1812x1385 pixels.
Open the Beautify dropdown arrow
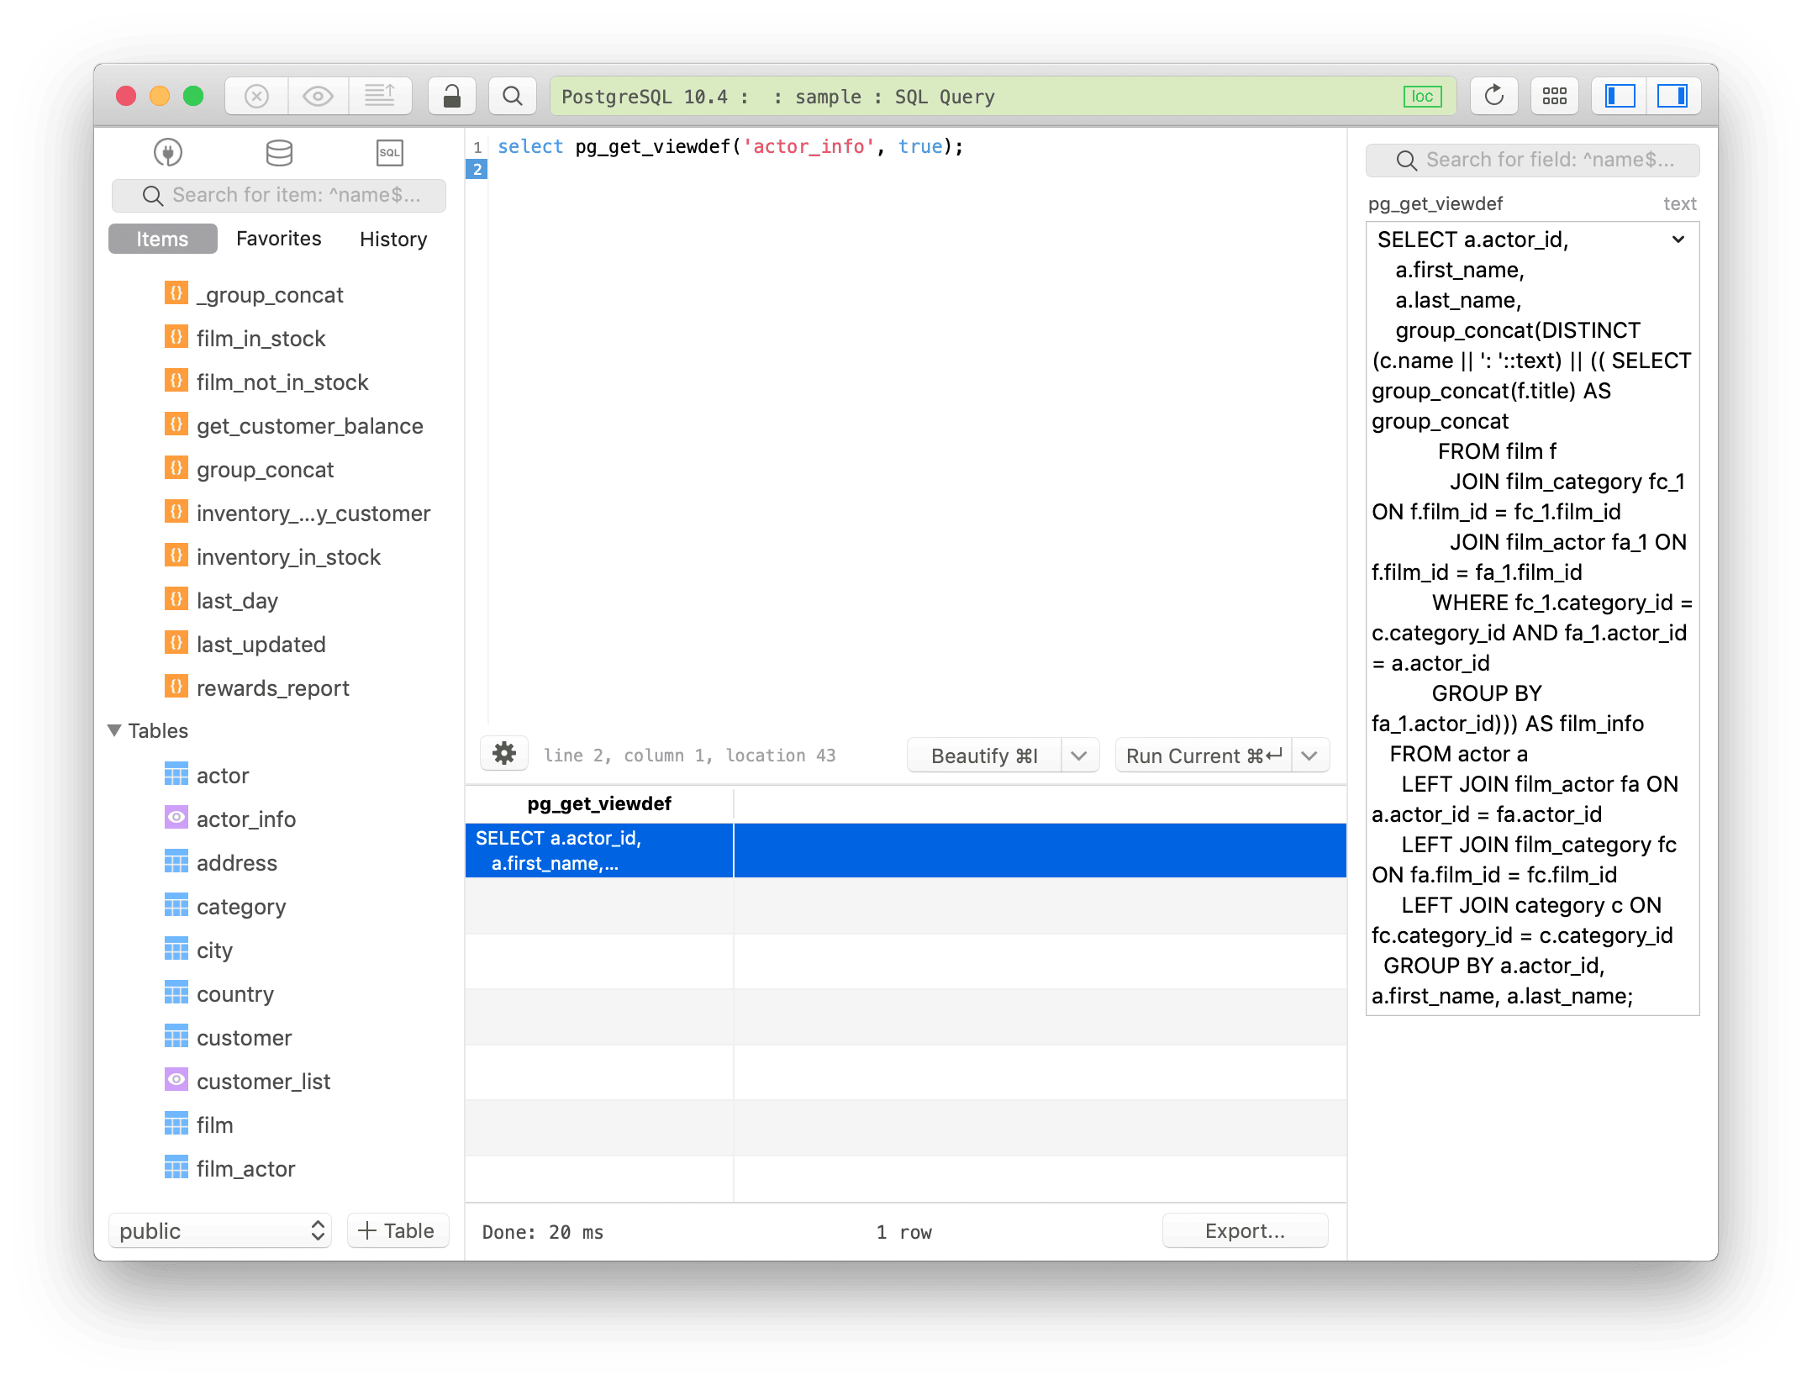click(x=1080, y=756)
